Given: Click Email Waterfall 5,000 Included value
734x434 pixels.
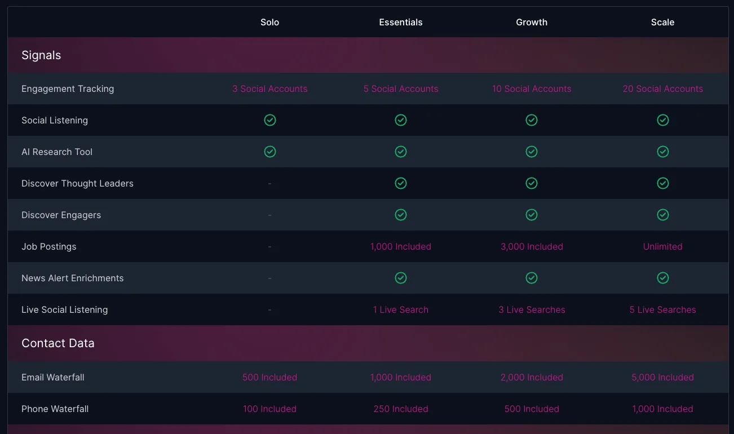Looking at the screenshot, I should click(x=663, y=377).
